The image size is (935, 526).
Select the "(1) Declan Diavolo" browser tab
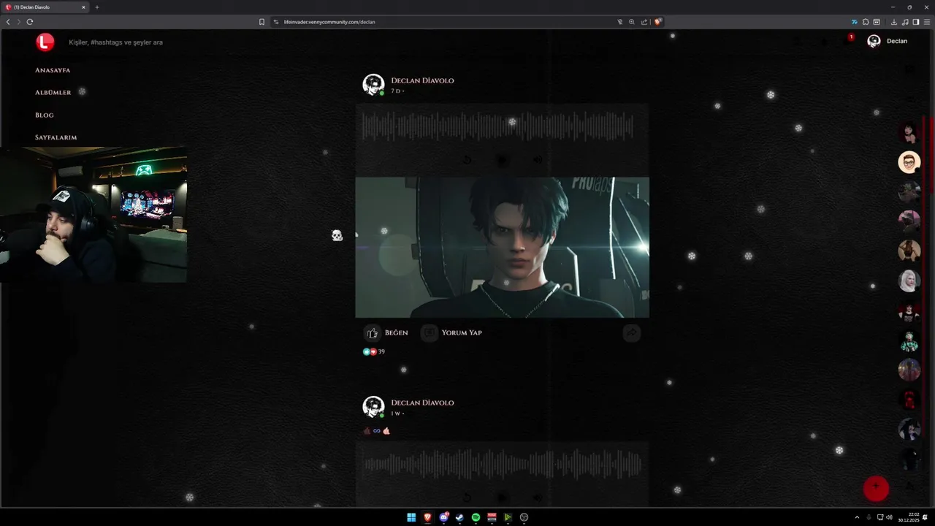click(x=45, y=7)
